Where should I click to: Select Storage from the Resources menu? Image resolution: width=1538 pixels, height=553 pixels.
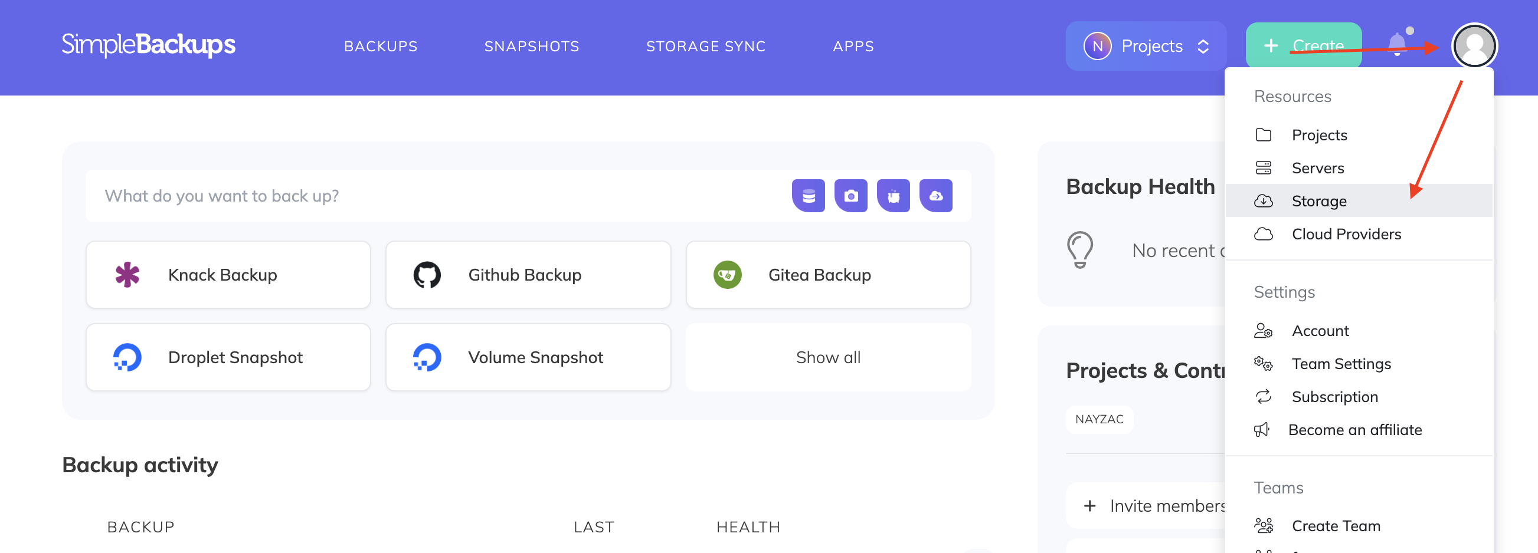1319,200
